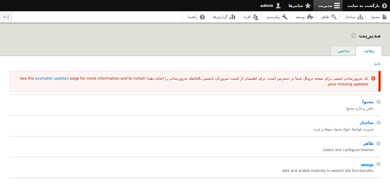Click the ظاهر label in secondary toolbar
The image size is (390, 182).
[325, 17]
